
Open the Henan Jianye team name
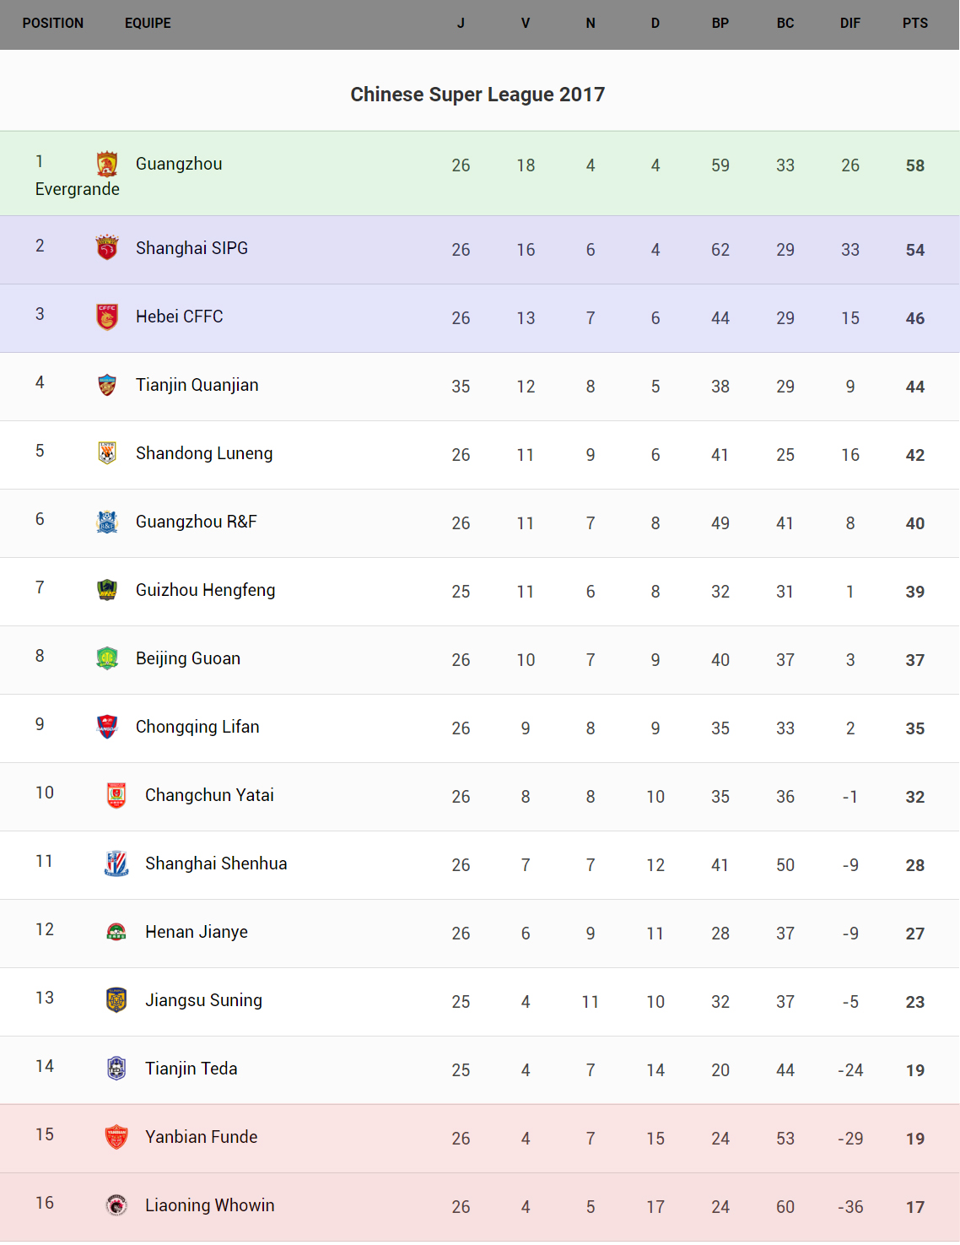(x=197, y=932)
